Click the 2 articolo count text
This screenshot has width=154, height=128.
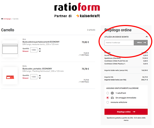(91, 30)
